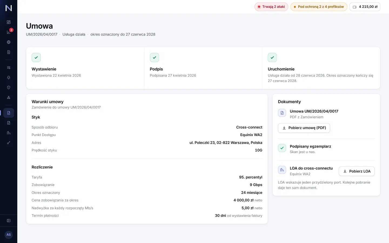Click the '10G' interface speed value
Viewport: 389px width, 243px height.
pos(259,150)
